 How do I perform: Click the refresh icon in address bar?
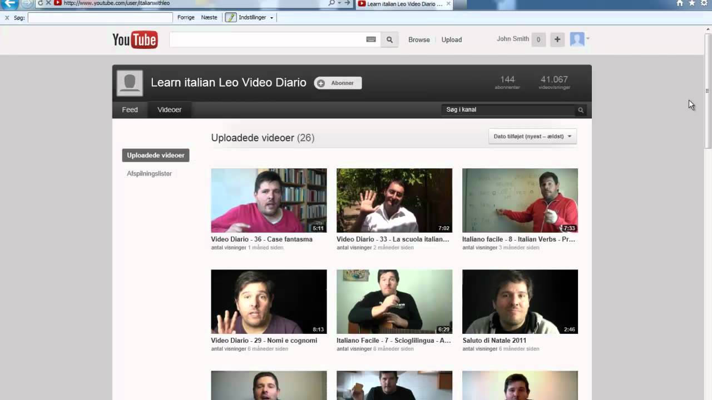[40, 3]
